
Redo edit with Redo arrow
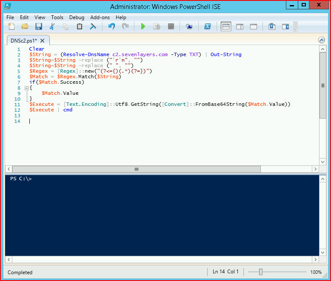pyautogui.click(x=126, y=27)
